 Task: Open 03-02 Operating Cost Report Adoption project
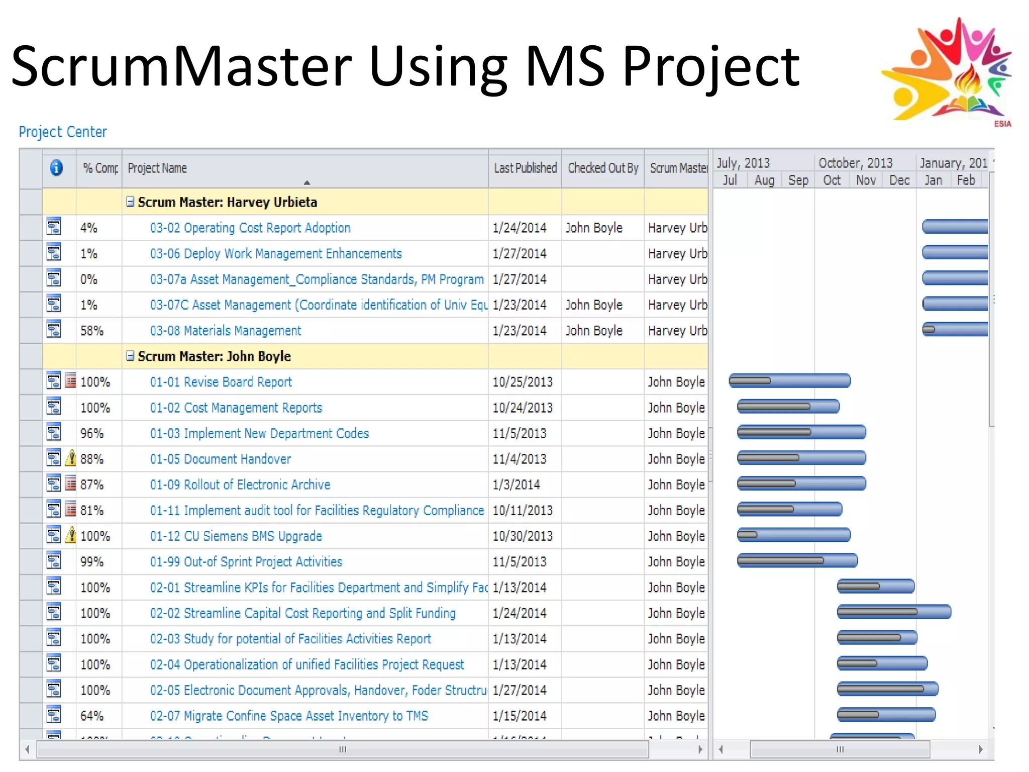click(250, 228)
